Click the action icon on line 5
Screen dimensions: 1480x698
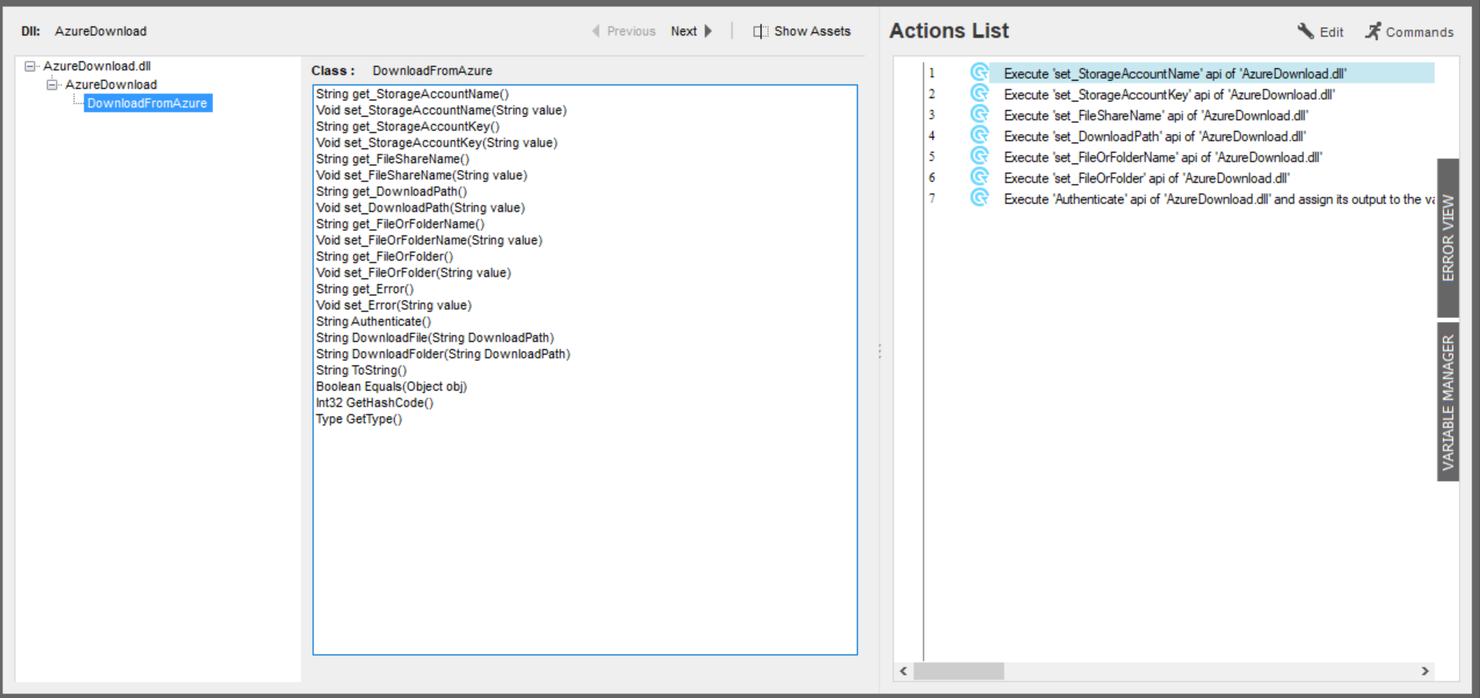(979, 156)
